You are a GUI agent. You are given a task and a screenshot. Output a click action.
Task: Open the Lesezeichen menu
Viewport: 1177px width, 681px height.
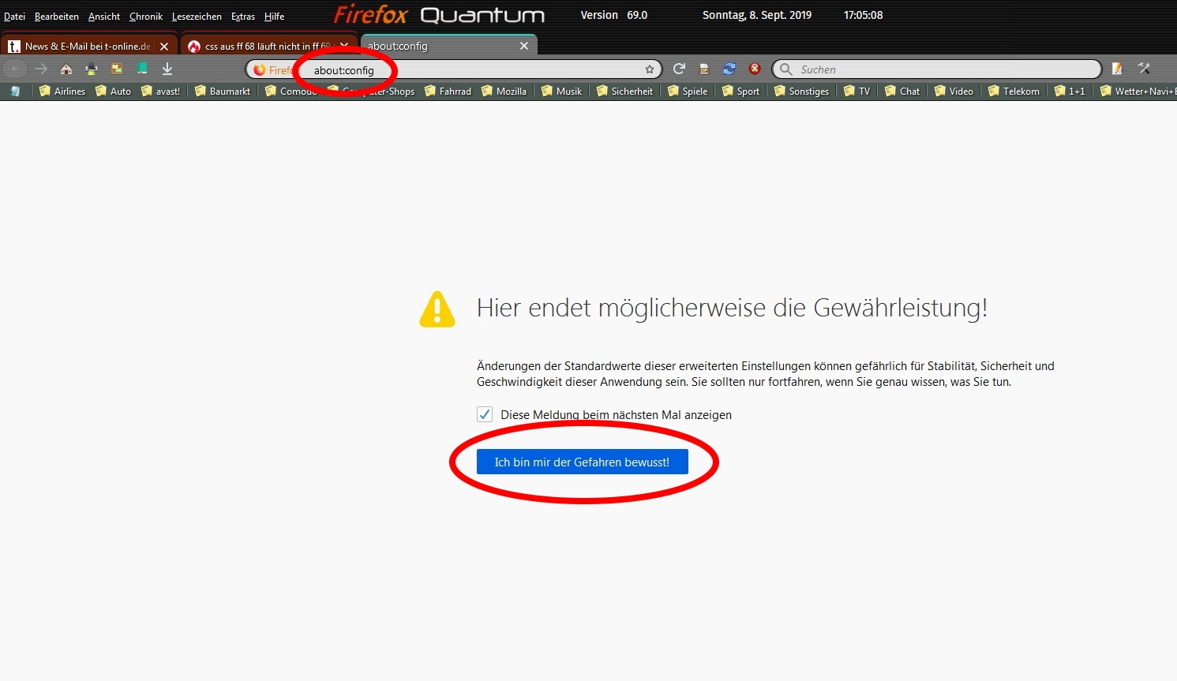(x=197, y=17)
